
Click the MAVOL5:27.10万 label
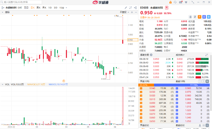pos(36,84)
